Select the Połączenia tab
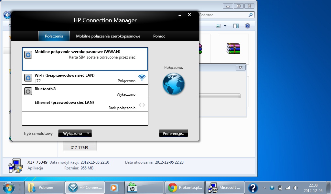This screenshot has height=194, width=331. pyautogui.click(x=54, y=36)
